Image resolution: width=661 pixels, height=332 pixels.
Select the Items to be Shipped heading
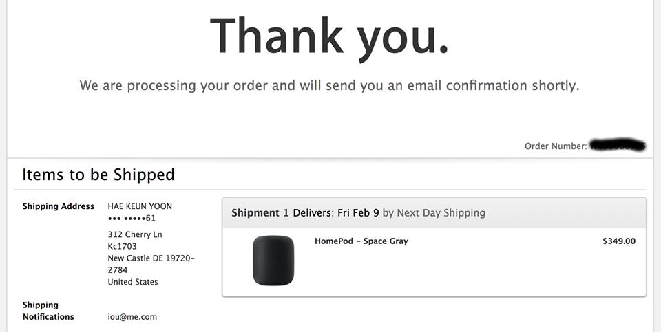coord(98,174)
